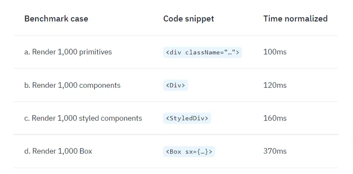The height and width of the screenshot is (174, 353).
Task: Click the "Time normalized" column header
Action: [295, 19]
